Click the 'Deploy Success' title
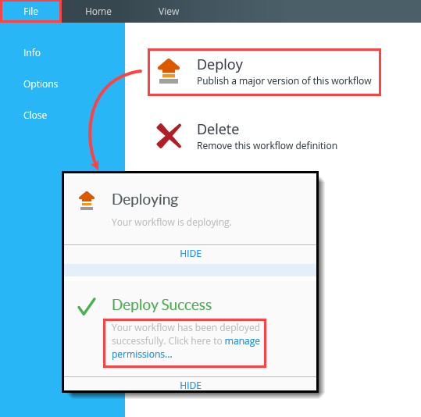Screen dimensions: 421x417 [x=162, y=305]
